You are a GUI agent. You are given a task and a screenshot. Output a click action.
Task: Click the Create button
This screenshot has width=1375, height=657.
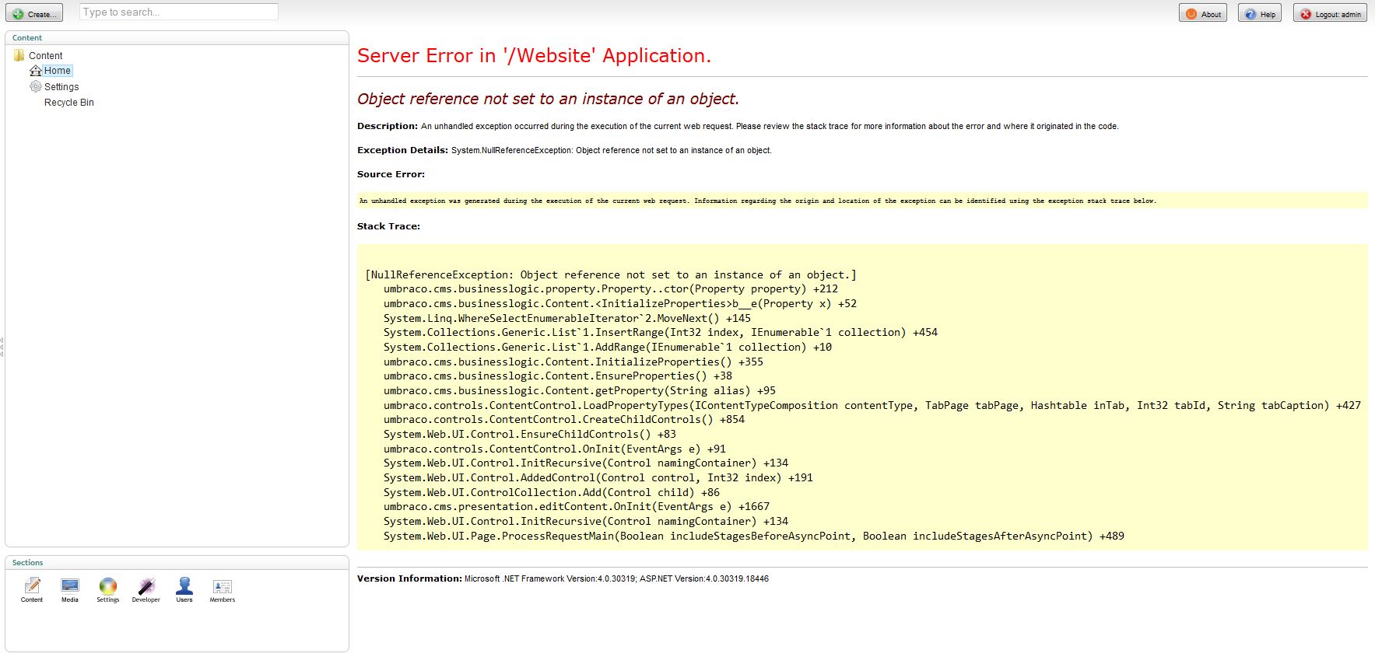point(34,13)
